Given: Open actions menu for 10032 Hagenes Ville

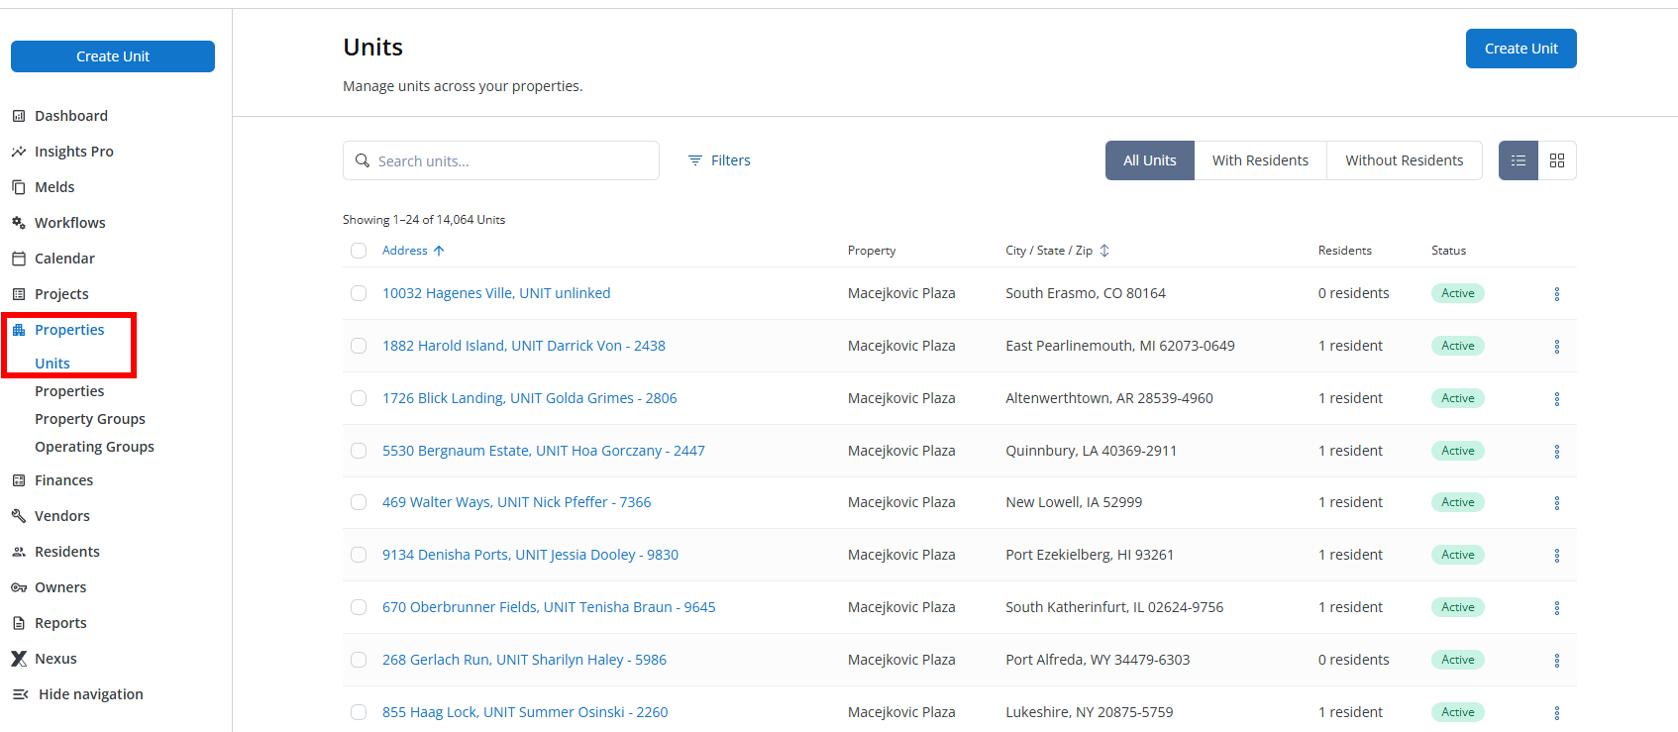Looking at the screenshot, I should click(1557, 294).
